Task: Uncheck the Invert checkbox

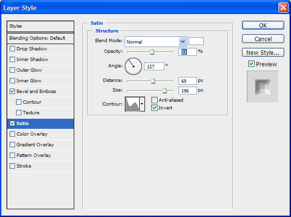Action: point(154,108)
